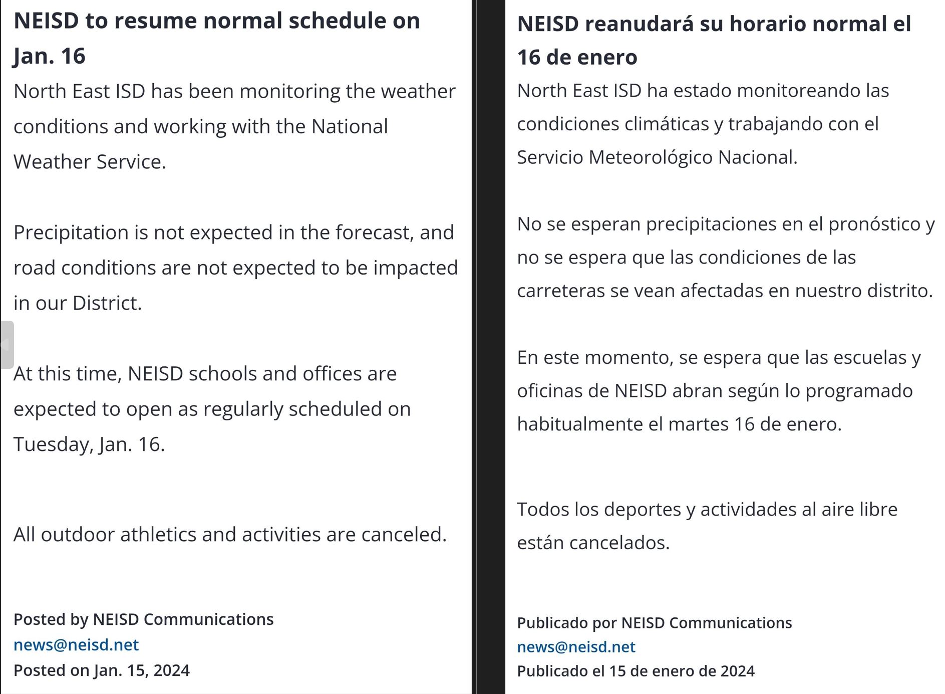The width and height of the screenshot is (945, 694).
Task: Click the "Todos los deportes y actividades" paragraph
Action: (707, 526)
